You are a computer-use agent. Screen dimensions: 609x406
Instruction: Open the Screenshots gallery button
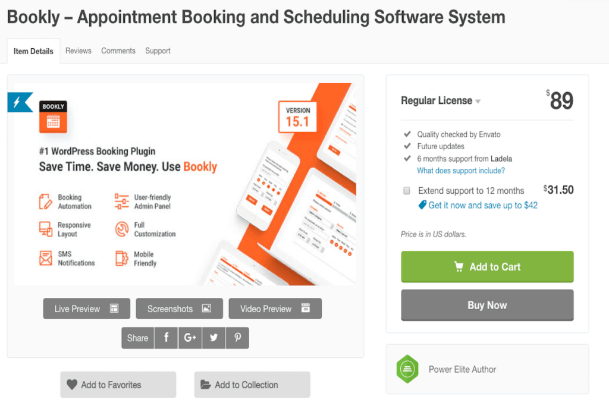(x=180, y=309)
